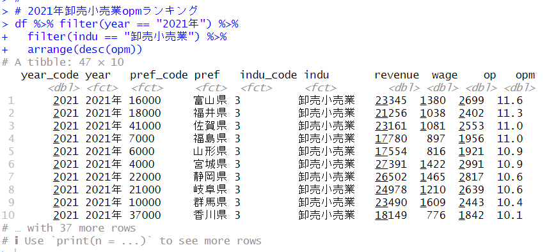Click op value 2699
This screenshot has height=252, width=547.
472,101
